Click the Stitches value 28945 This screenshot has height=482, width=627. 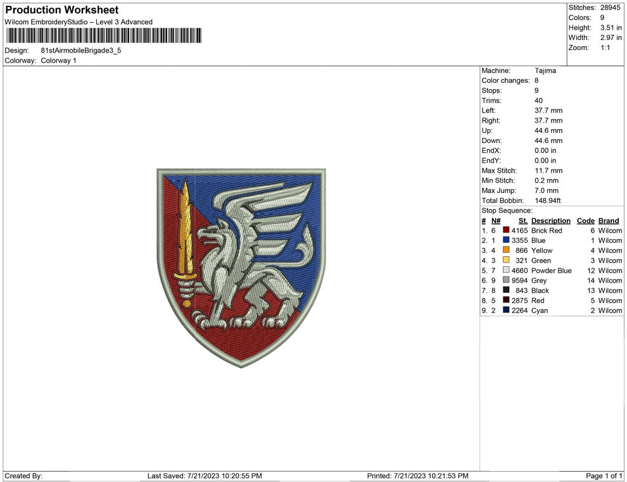[x=610, y=8]
